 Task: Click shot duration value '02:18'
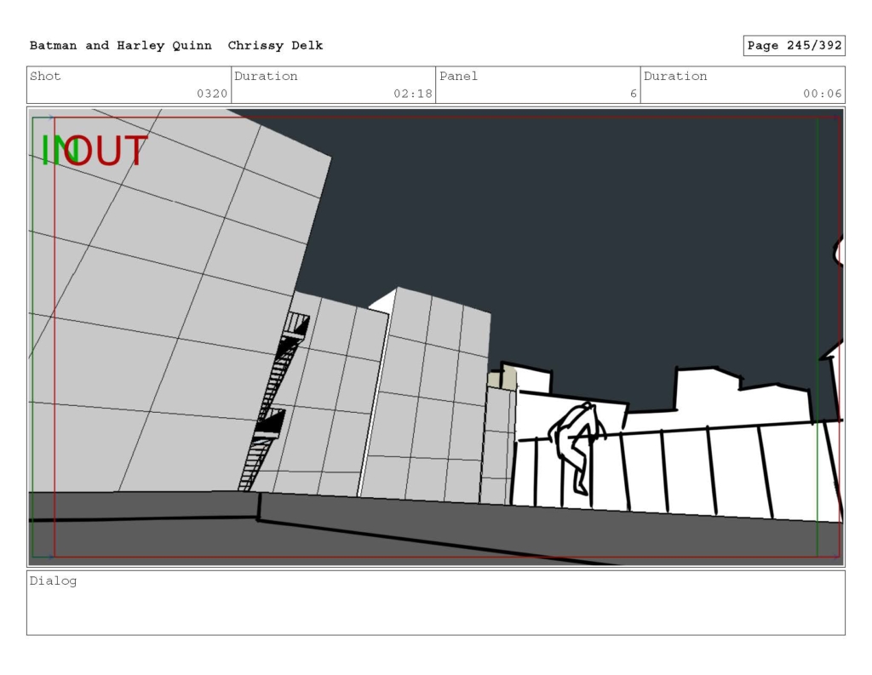click(413, 94)
